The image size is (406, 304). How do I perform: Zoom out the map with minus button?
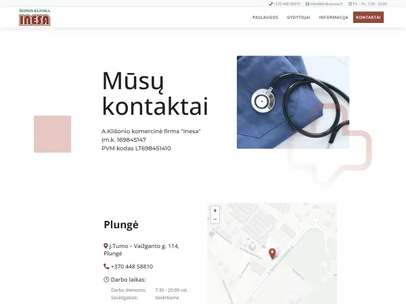click(x=215, y=219)
